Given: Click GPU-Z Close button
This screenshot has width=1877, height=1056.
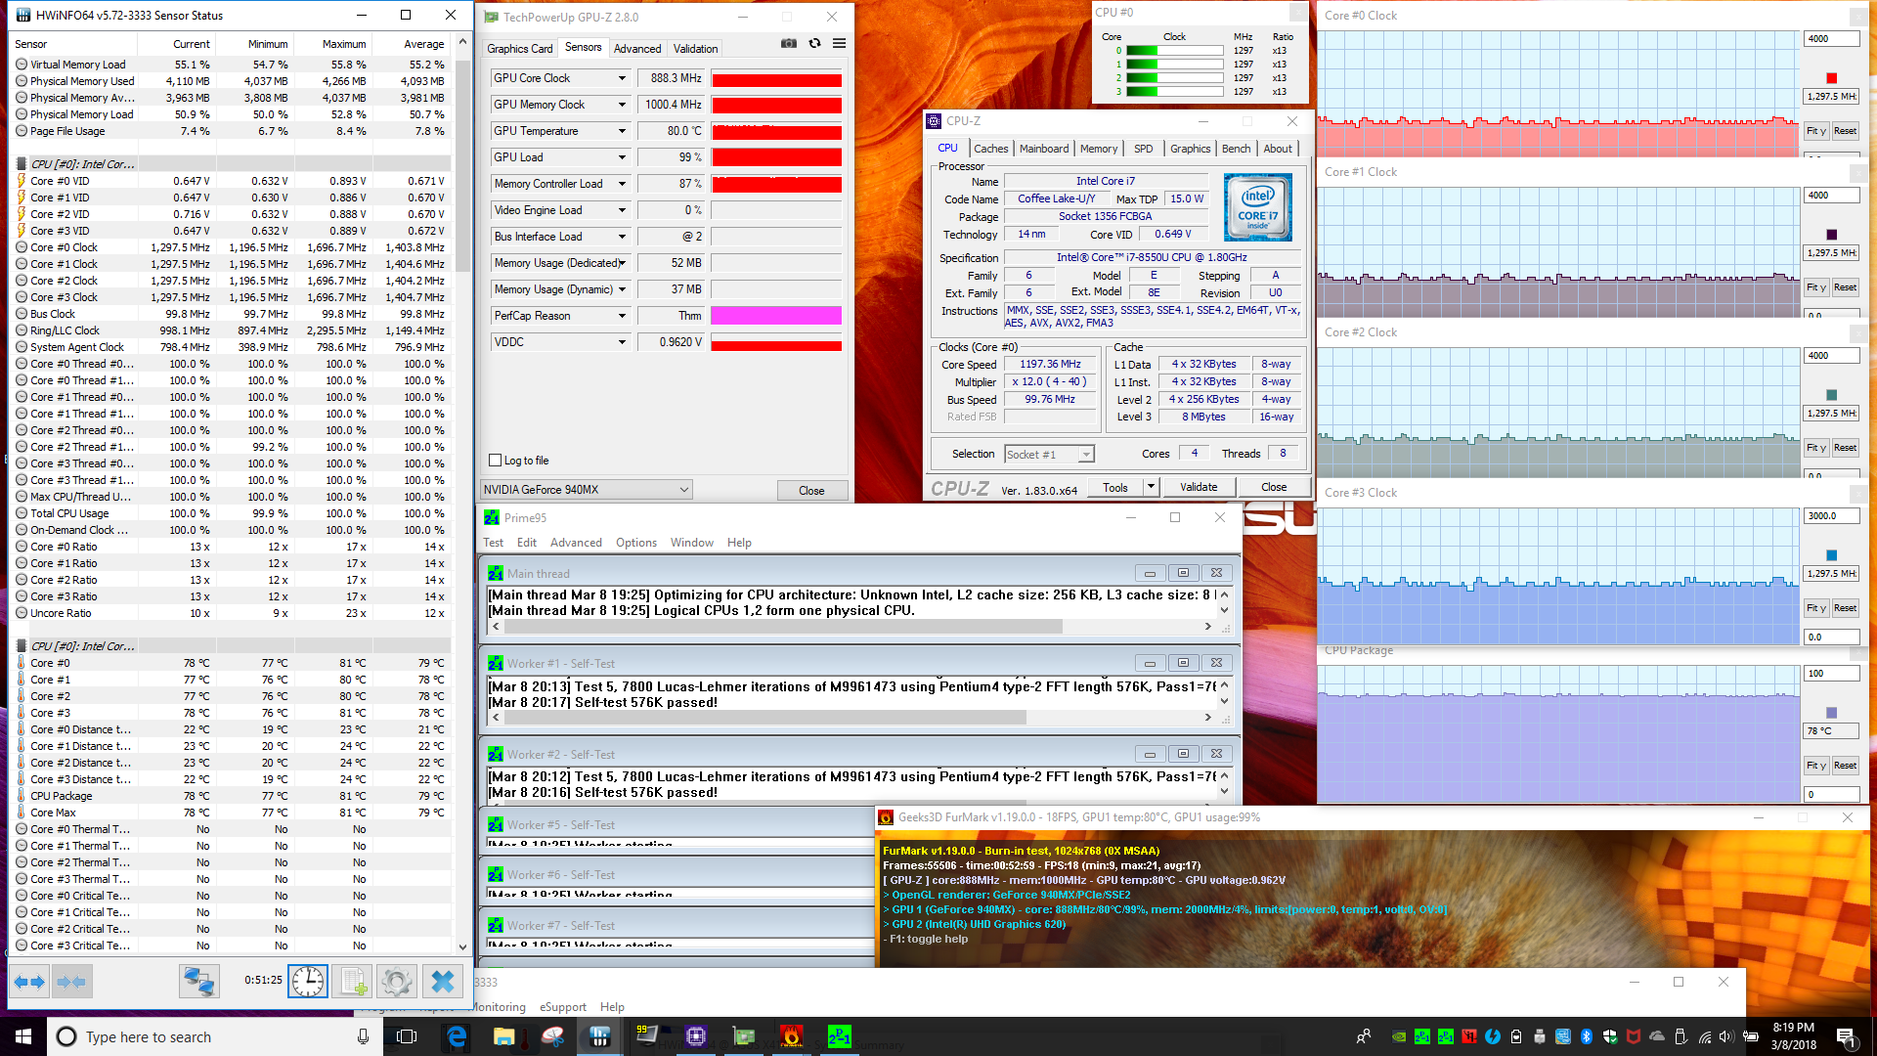Looking at the screenshot, I should (x=811, y=490).
